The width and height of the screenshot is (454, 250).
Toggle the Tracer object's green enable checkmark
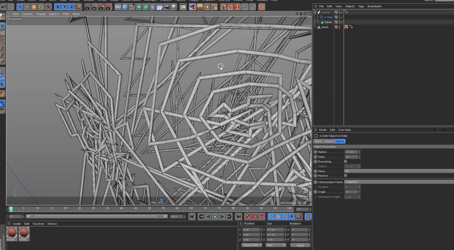pyautogui.click(x=342, y=22)
